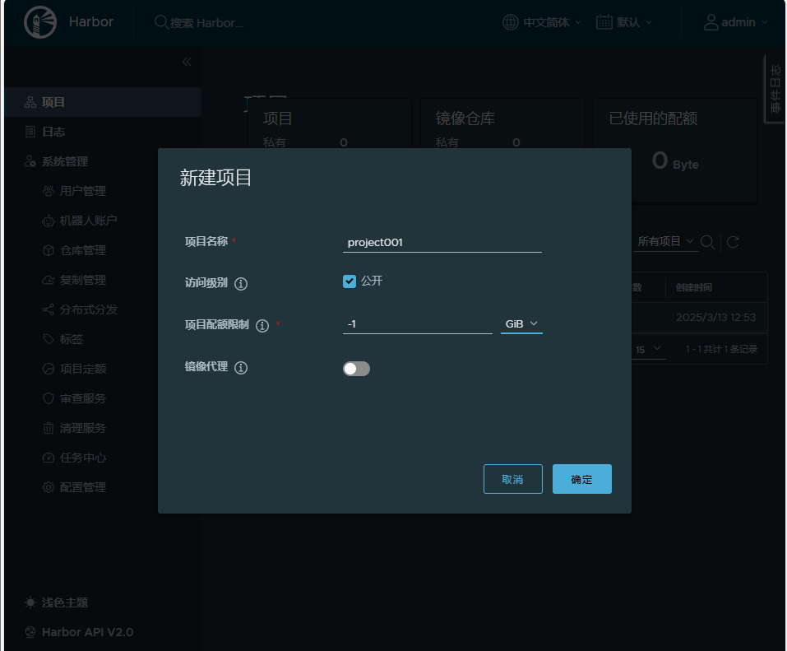The image size is (787, 651).
Task: Click the 配置管理 gear icon
Action: pyautogui.click(x=49, y=487)
